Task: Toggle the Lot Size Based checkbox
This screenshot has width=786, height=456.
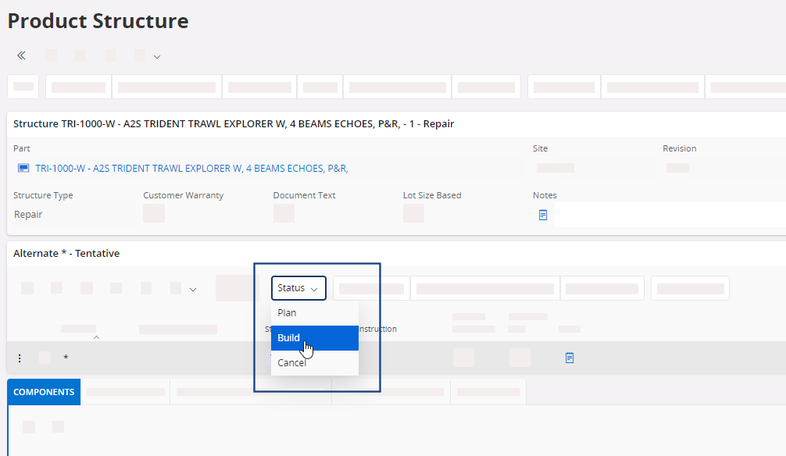Action: (x=413, y=213)
